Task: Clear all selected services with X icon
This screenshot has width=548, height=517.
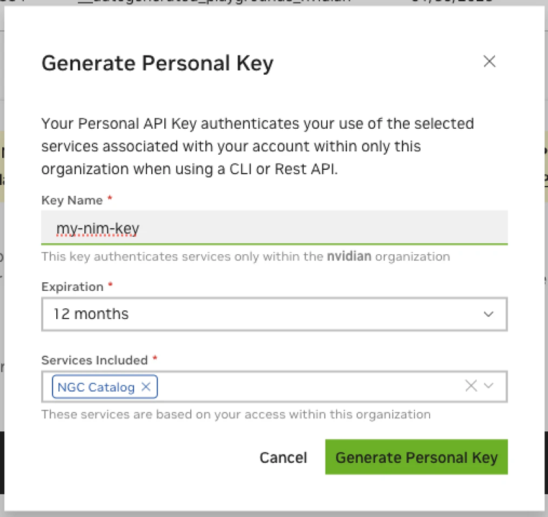Action: click(x=471, y=386)
